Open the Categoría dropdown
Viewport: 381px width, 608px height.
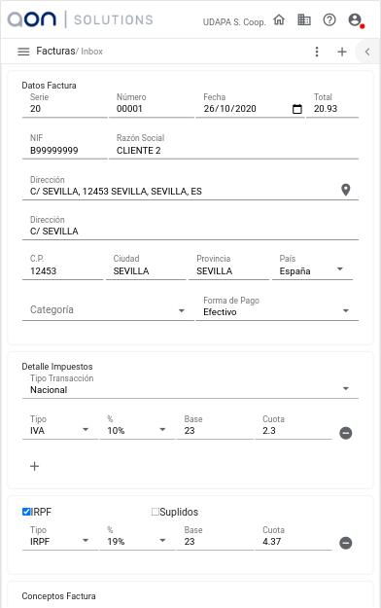point(108,309)
